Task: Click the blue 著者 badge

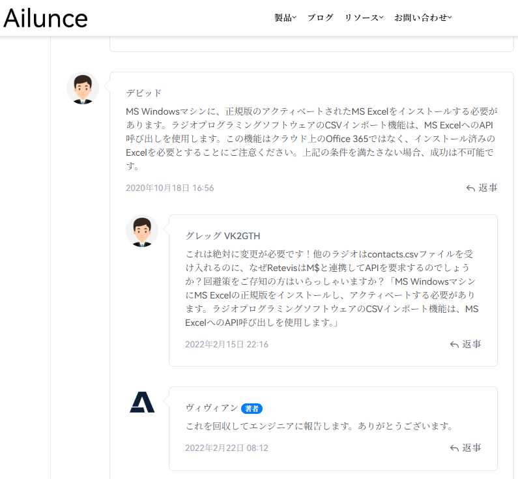Action: 252,409
